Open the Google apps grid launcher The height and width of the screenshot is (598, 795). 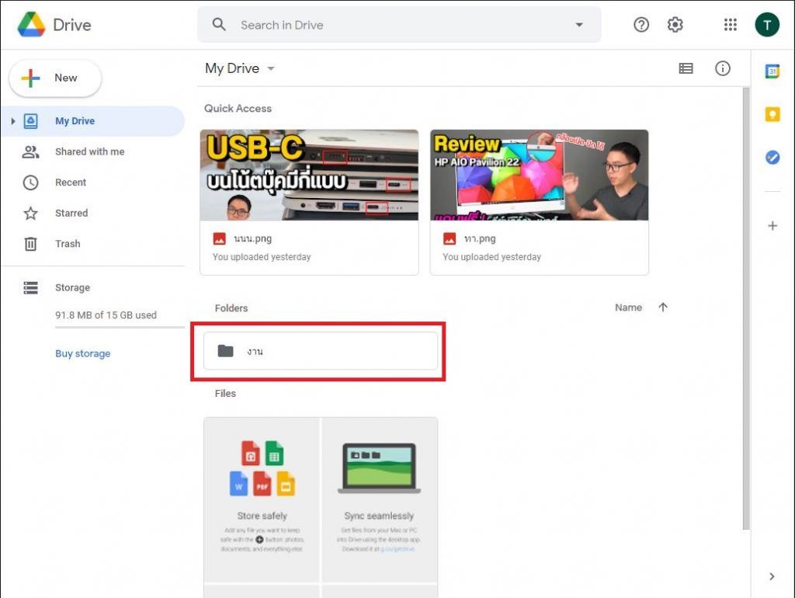pyautogui.click(x=730, y=24)
